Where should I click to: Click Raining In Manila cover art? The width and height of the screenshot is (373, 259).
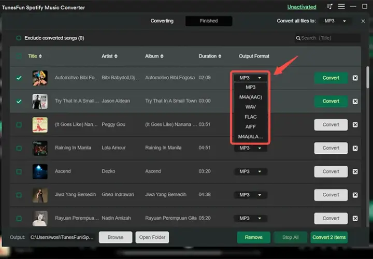coord(40,148)
